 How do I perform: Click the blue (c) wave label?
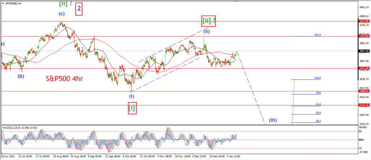coord(61,14)
